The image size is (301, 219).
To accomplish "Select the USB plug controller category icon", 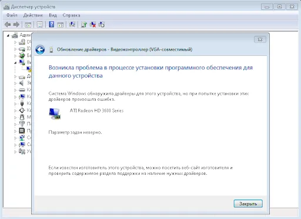I will (x=22, y=104).
